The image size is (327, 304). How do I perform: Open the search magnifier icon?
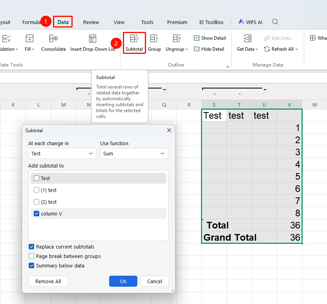tap(275, 22)
